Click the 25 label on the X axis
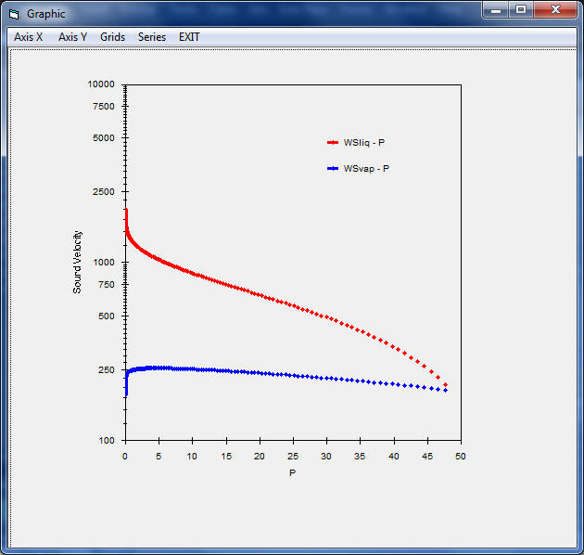 pyautogui.click(x=293, y=457)
